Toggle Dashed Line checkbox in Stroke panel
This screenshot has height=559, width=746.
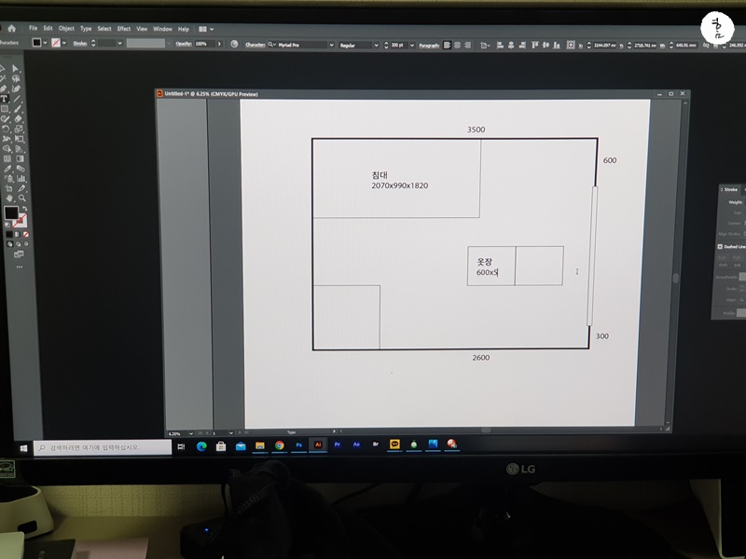[x=720, y=246]
